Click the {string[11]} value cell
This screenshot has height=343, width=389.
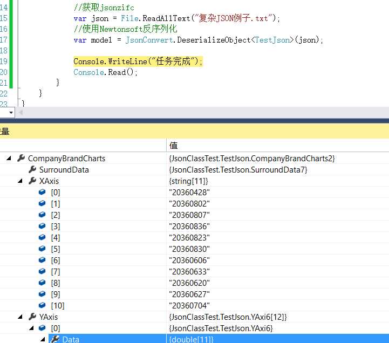pos(188,181)
